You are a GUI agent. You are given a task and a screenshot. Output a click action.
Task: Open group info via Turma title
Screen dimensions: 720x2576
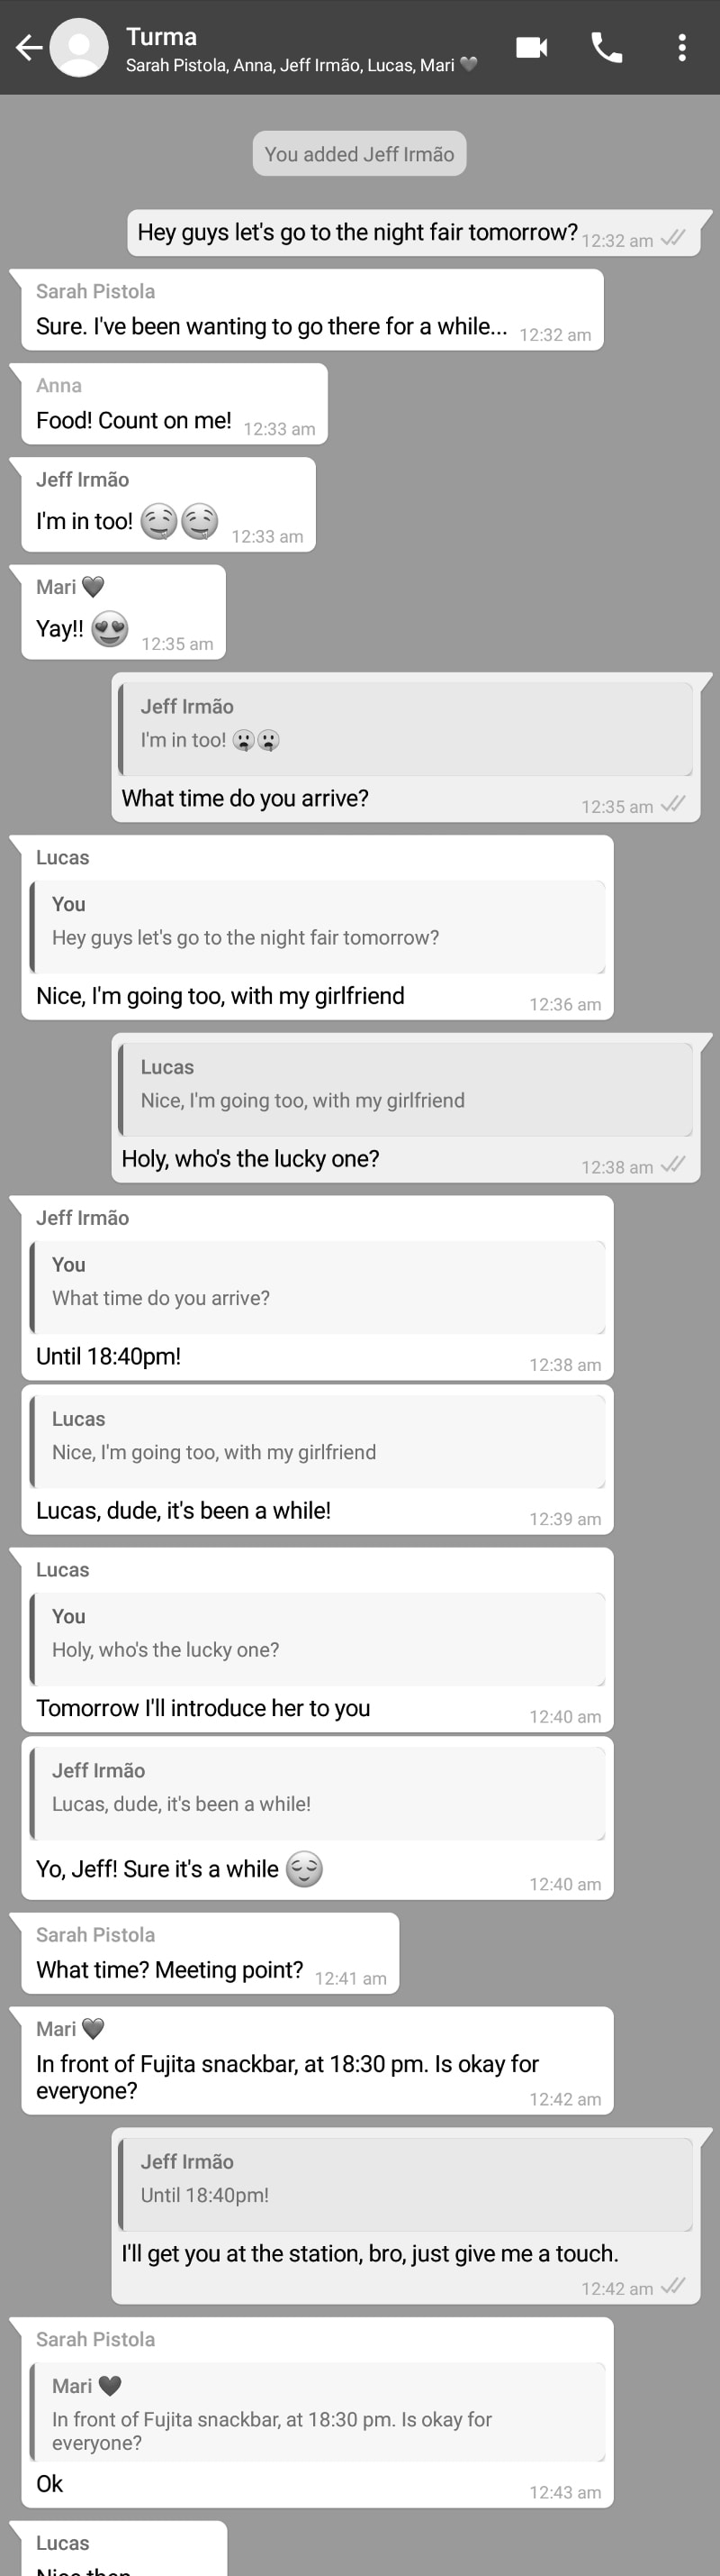[162, 37]
